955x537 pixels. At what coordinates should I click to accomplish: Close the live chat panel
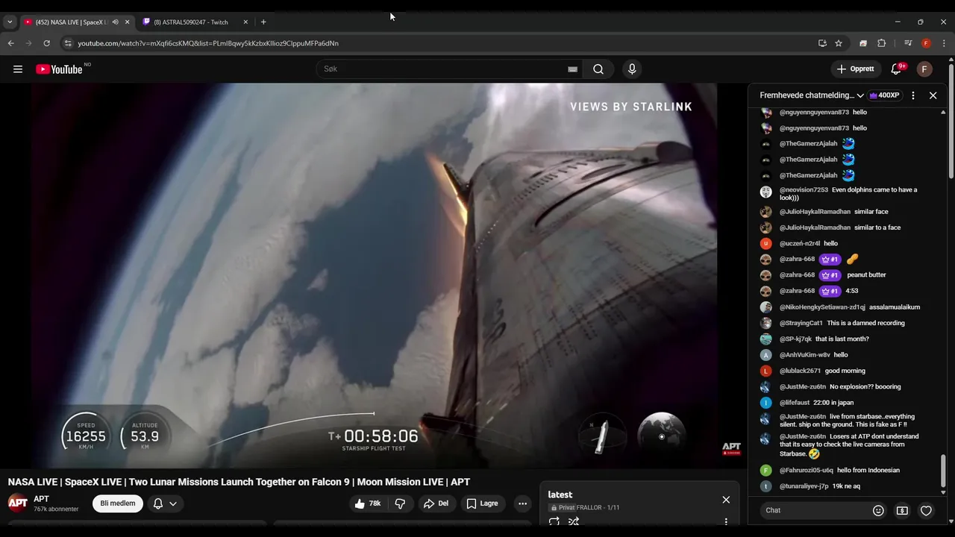click(933, 95)
